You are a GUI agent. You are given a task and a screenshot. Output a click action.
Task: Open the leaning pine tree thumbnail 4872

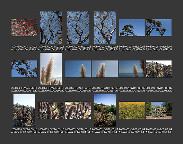click(x=159, y=28)
